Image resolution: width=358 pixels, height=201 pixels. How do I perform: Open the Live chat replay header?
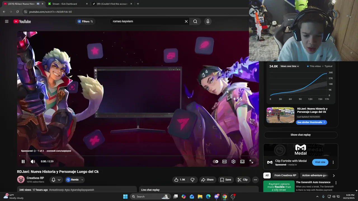point(150,190)
